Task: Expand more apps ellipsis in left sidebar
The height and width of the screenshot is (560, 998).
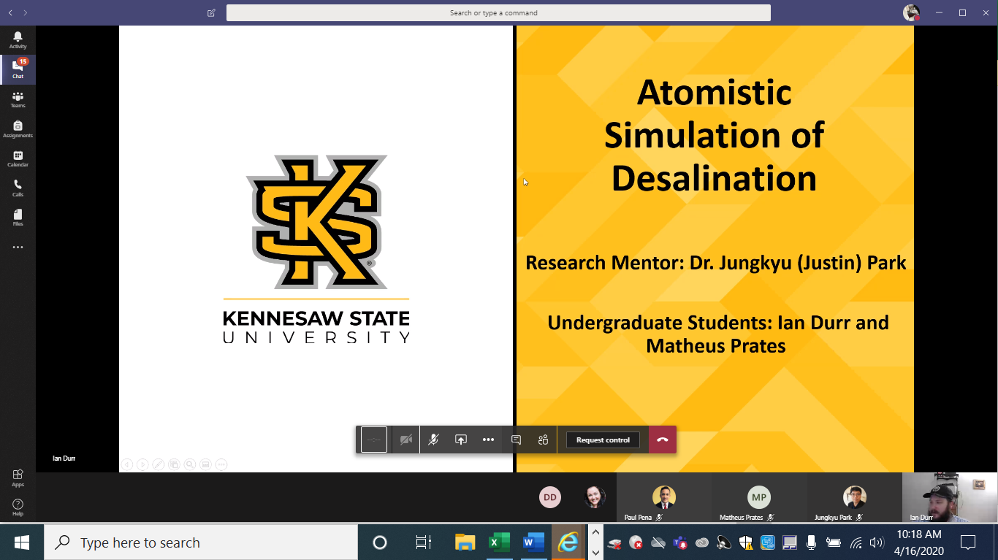Action: click(x=18, y=248)
